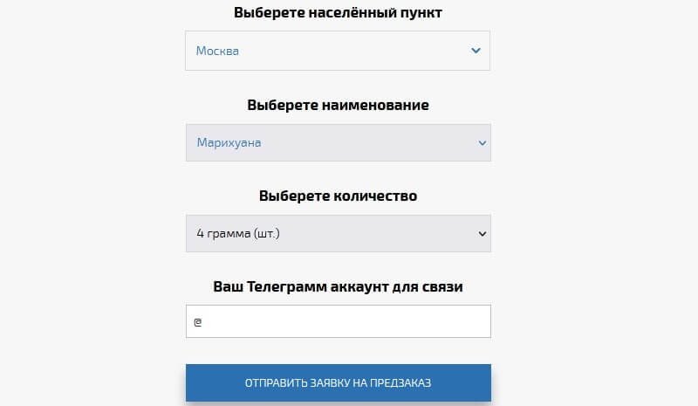
Task: Submit the form using the blue button
Action: coord(338,382)
